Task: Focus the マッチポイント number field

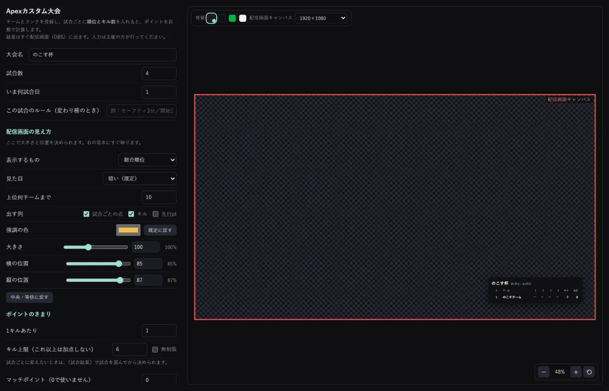Action: 159,380
